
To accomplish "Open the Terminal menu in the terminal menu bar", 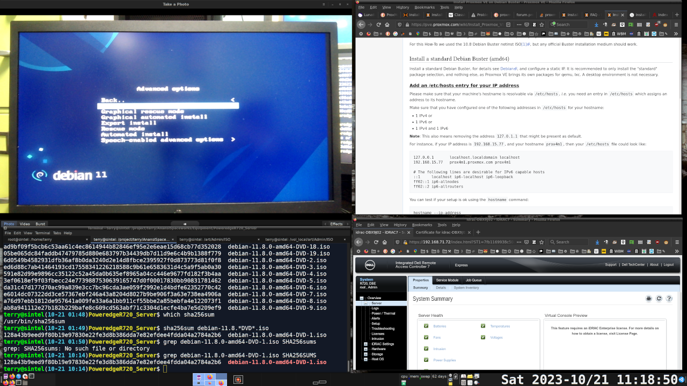I will (42, 233).
